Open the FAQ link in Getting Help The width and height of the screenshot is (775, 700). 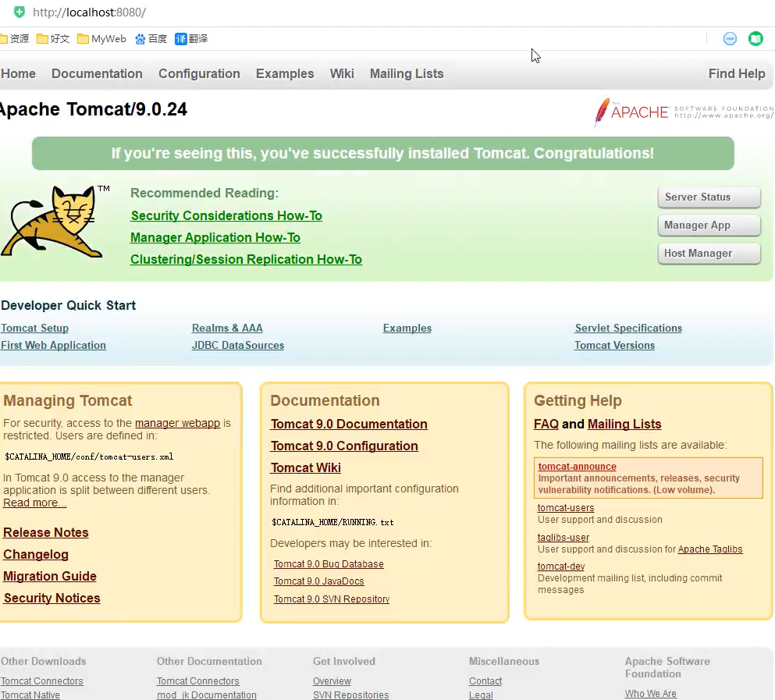546,424
